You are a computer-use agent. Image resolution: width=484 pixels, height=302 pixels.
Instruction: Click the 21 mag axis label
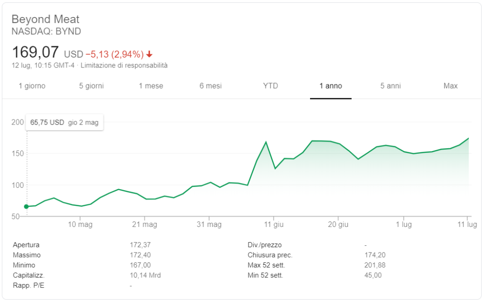[145, 225]
